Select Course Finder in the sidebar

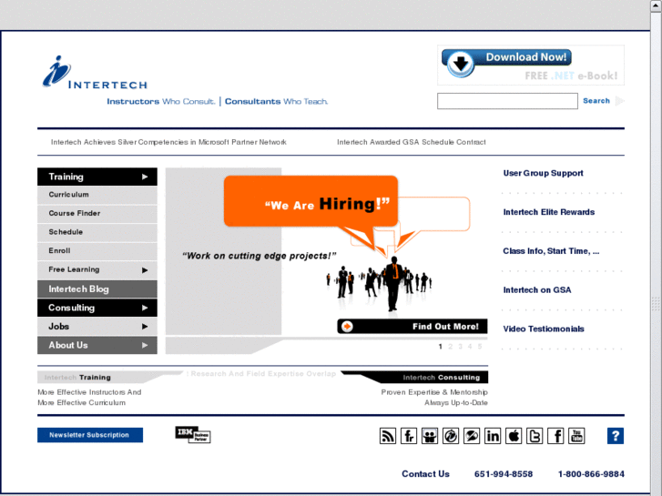click(x=97, y=214)
